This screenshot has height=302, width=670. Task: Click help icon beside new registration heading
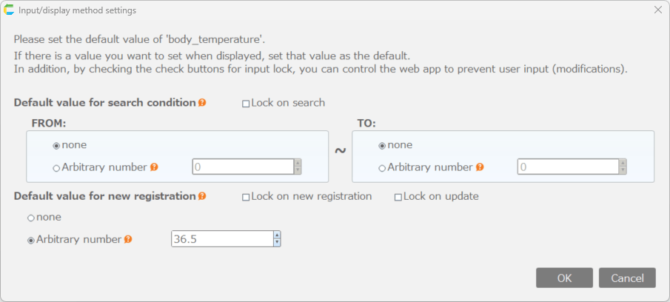click(202, 197)
